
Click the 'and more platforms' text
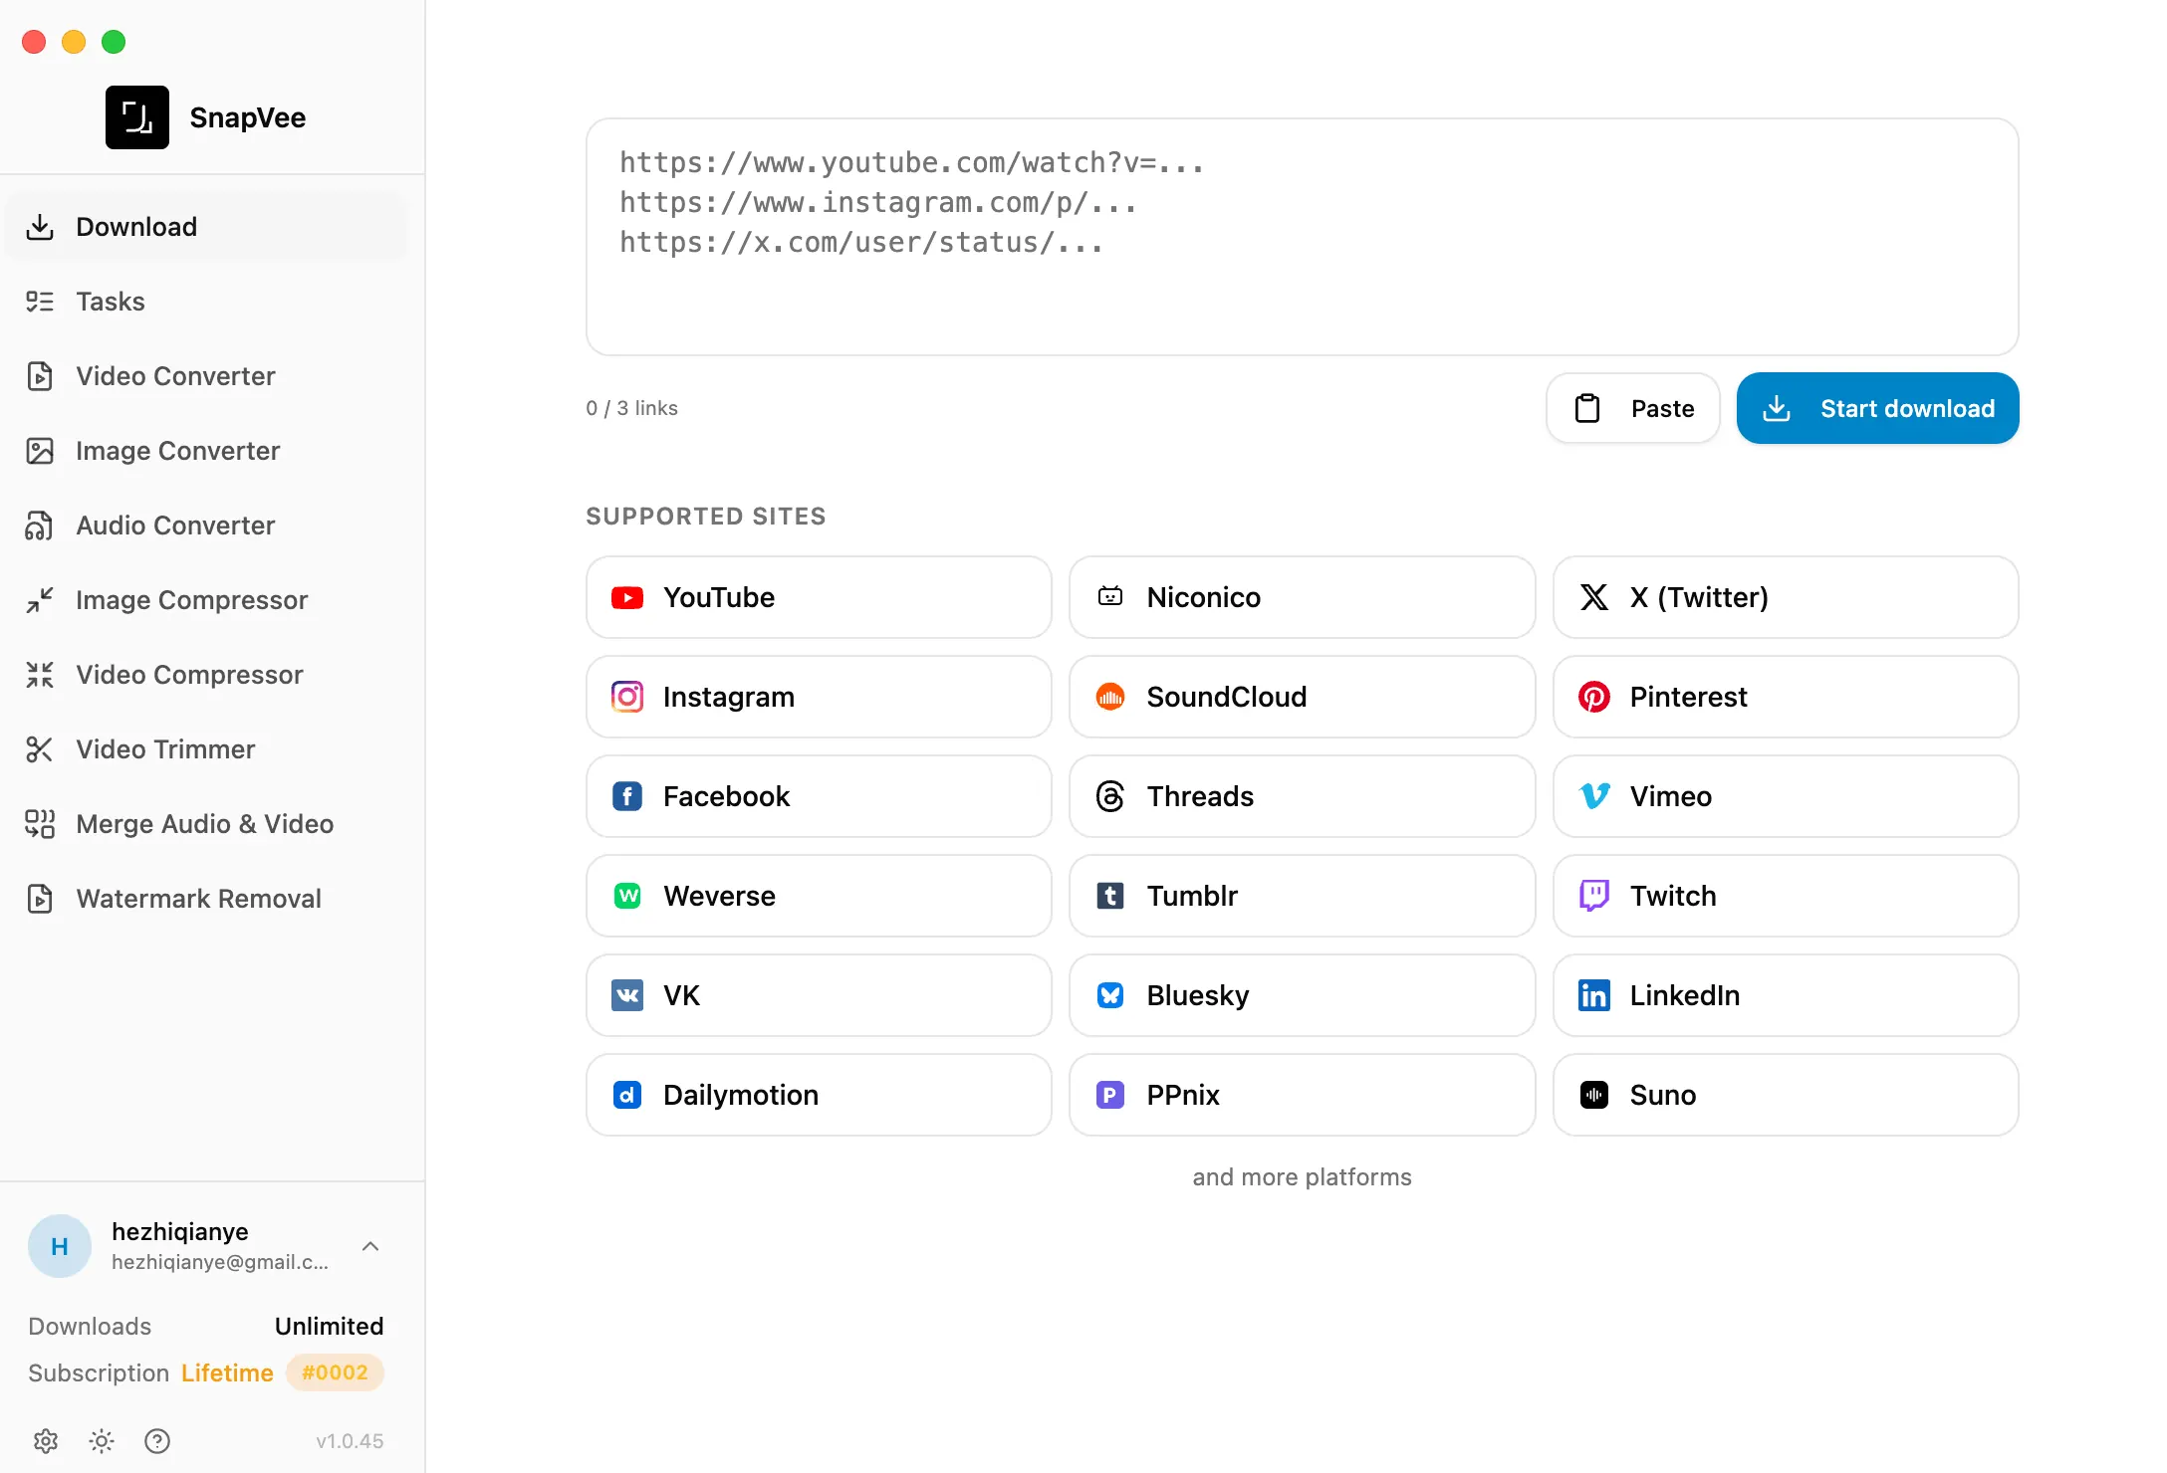pyautogui.click(x=1302, y=1177)
